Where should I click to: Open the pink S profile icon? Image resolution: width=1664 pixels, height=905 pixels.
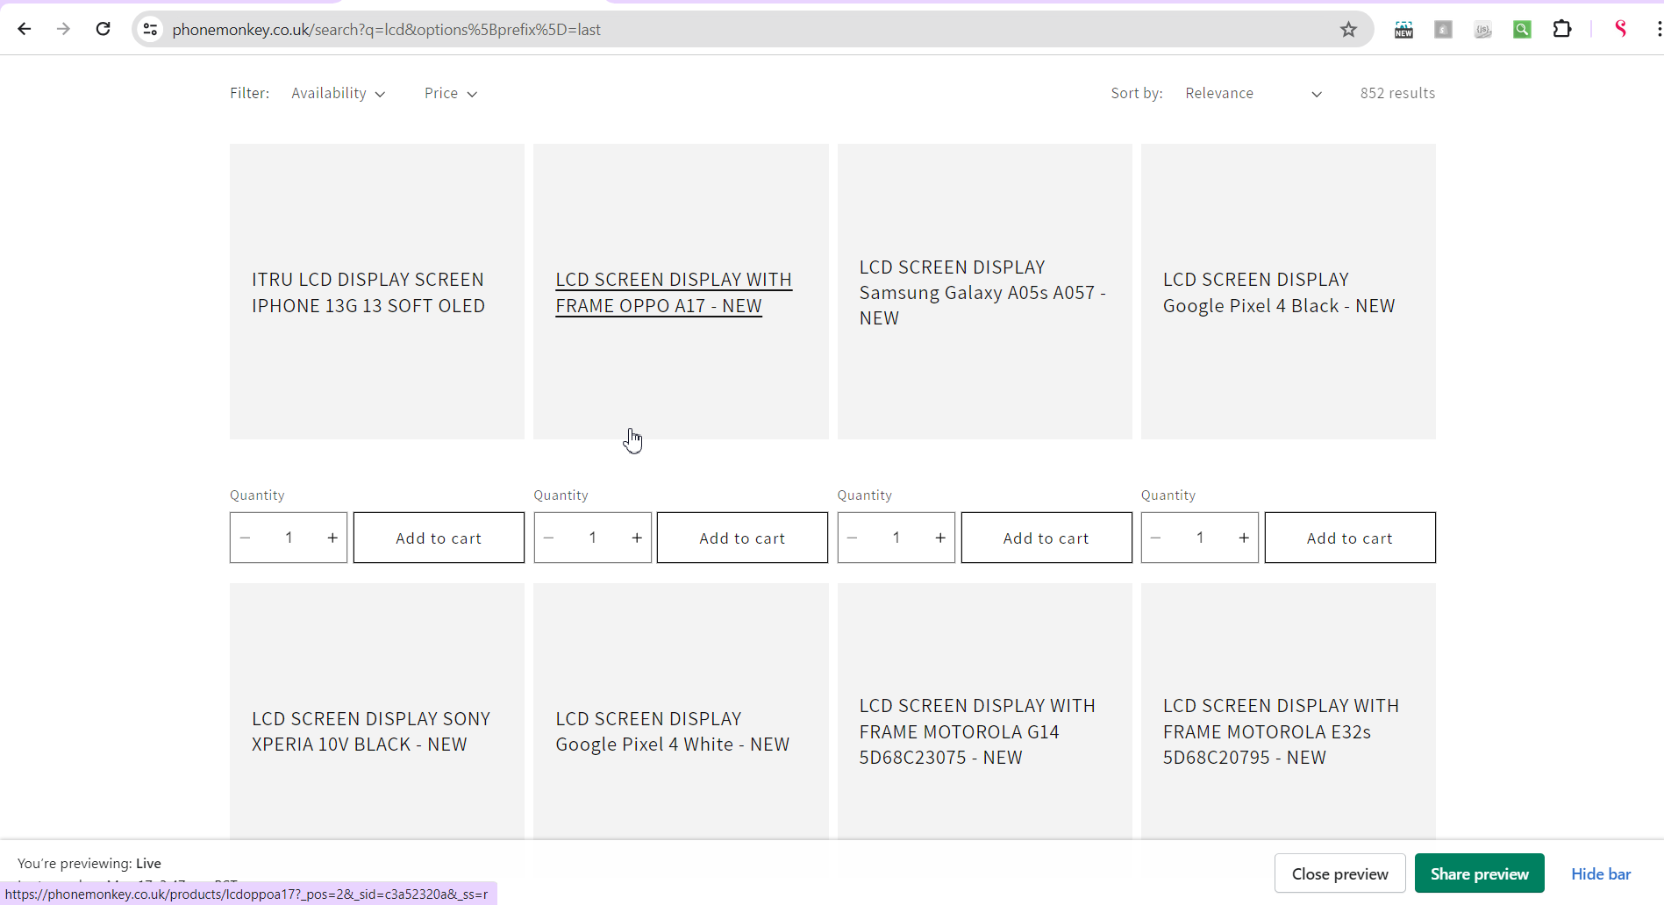(x=1620, y=30)
